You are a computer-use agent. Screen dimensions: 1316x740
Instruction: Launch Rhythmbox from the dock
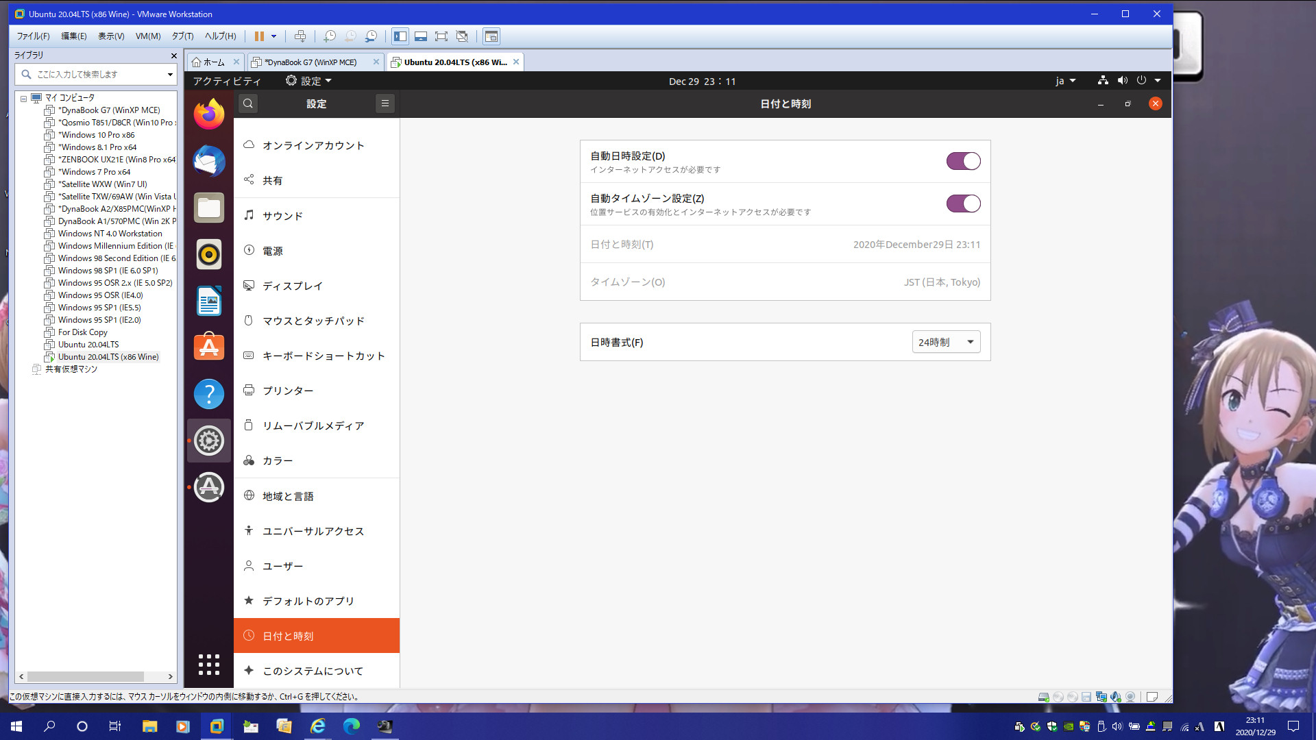tap(209, 254)
